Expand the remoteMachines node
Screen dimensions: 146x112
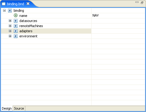(x=10, y=26)
